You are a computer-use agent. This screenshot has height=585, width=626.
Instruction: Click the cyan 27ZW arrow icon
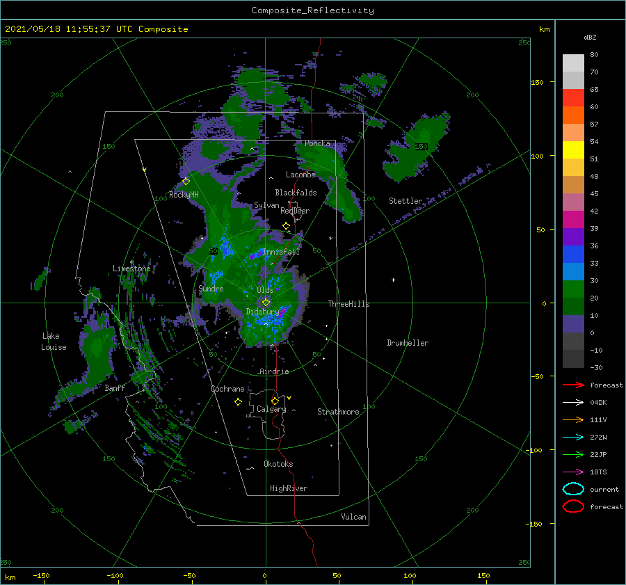click(573, 437)
